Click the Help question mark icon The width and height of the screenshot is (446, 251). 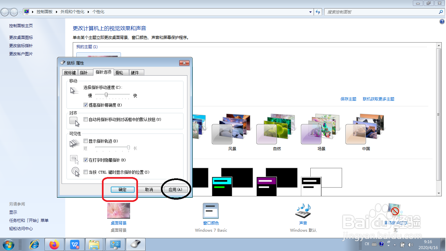coord(441,21)
